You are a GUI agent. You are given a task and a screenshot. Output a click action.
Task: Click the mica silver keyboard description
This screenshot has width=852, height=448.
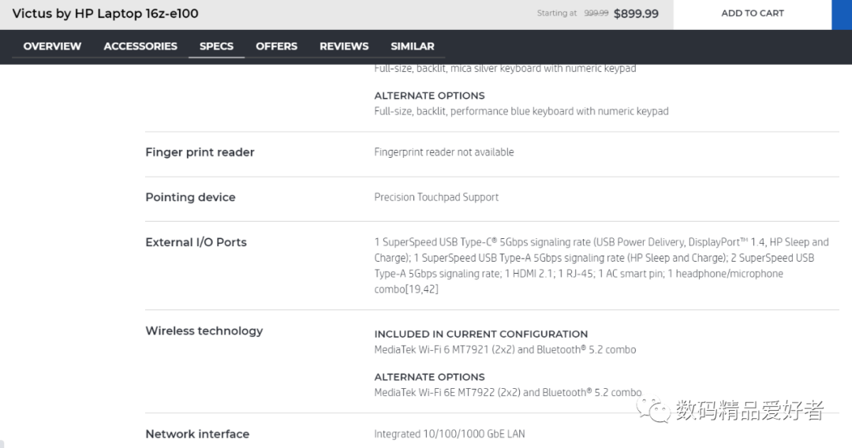505,69
